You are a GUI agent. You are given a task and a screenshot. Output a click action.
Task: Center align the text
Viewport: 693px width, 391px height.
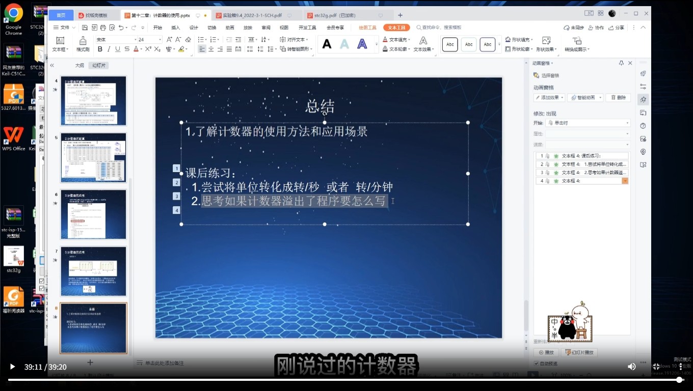211,49
